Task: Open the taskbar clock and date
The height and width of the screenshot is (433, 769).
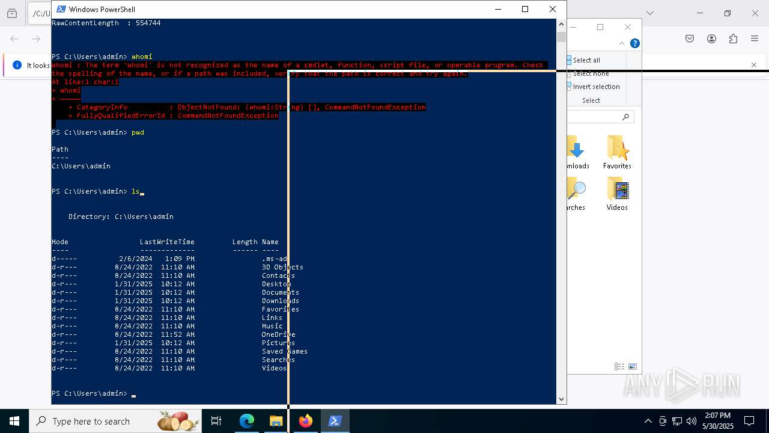Action: click(x=717, y=421)
